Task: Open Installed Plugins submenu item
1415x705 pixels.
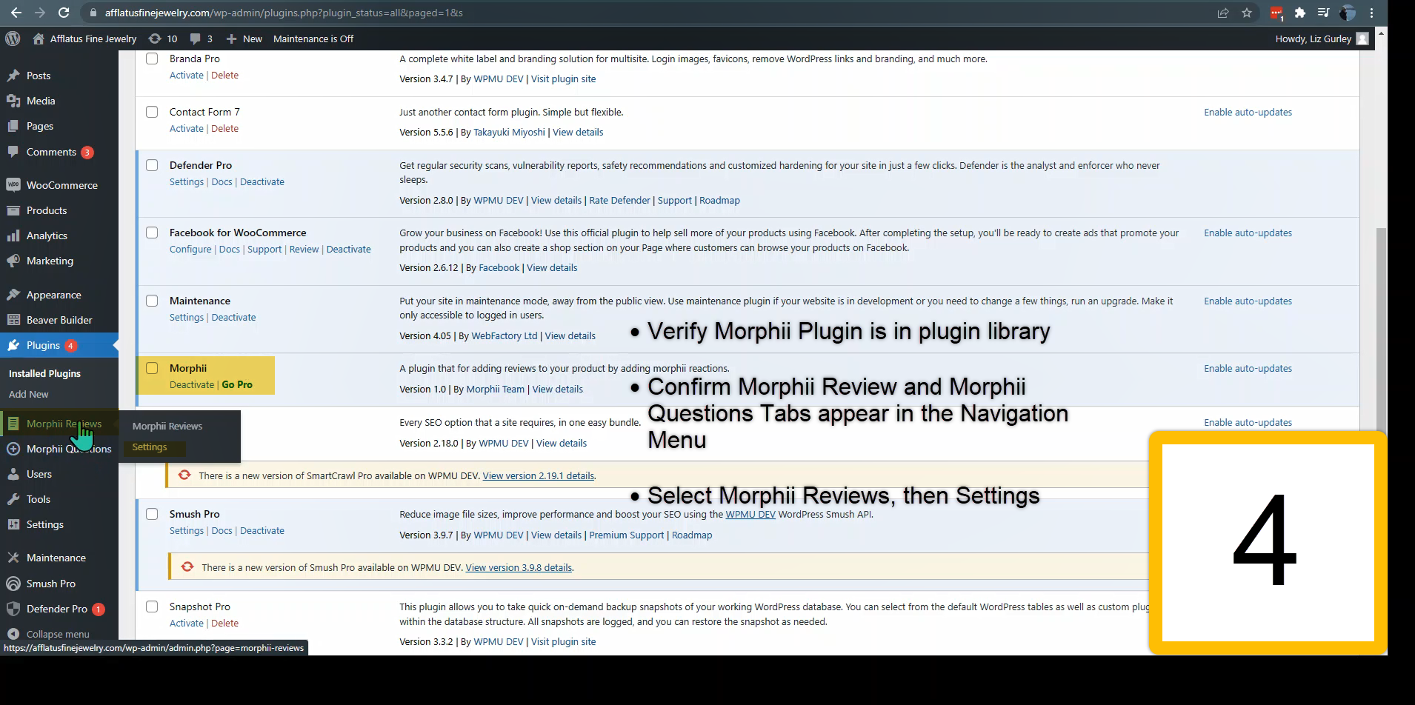Action: (44, 374)
